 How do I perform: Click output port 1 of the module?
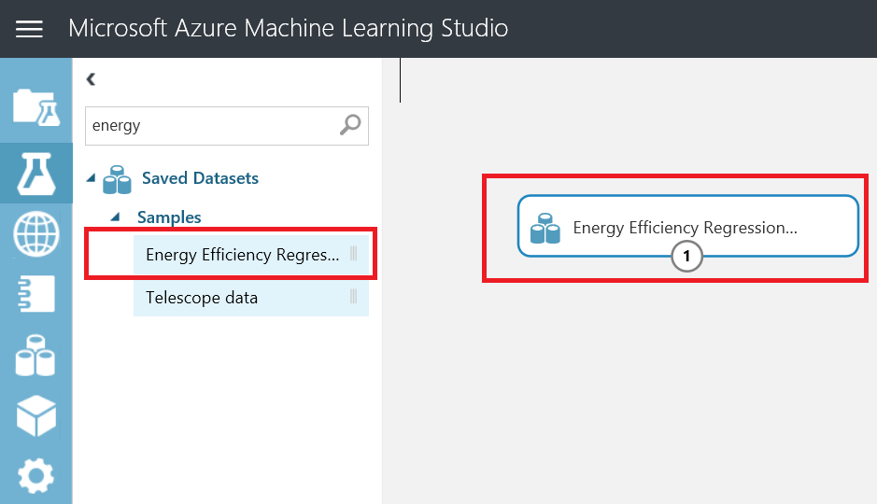pyautogui.click(x=687, y=256)
